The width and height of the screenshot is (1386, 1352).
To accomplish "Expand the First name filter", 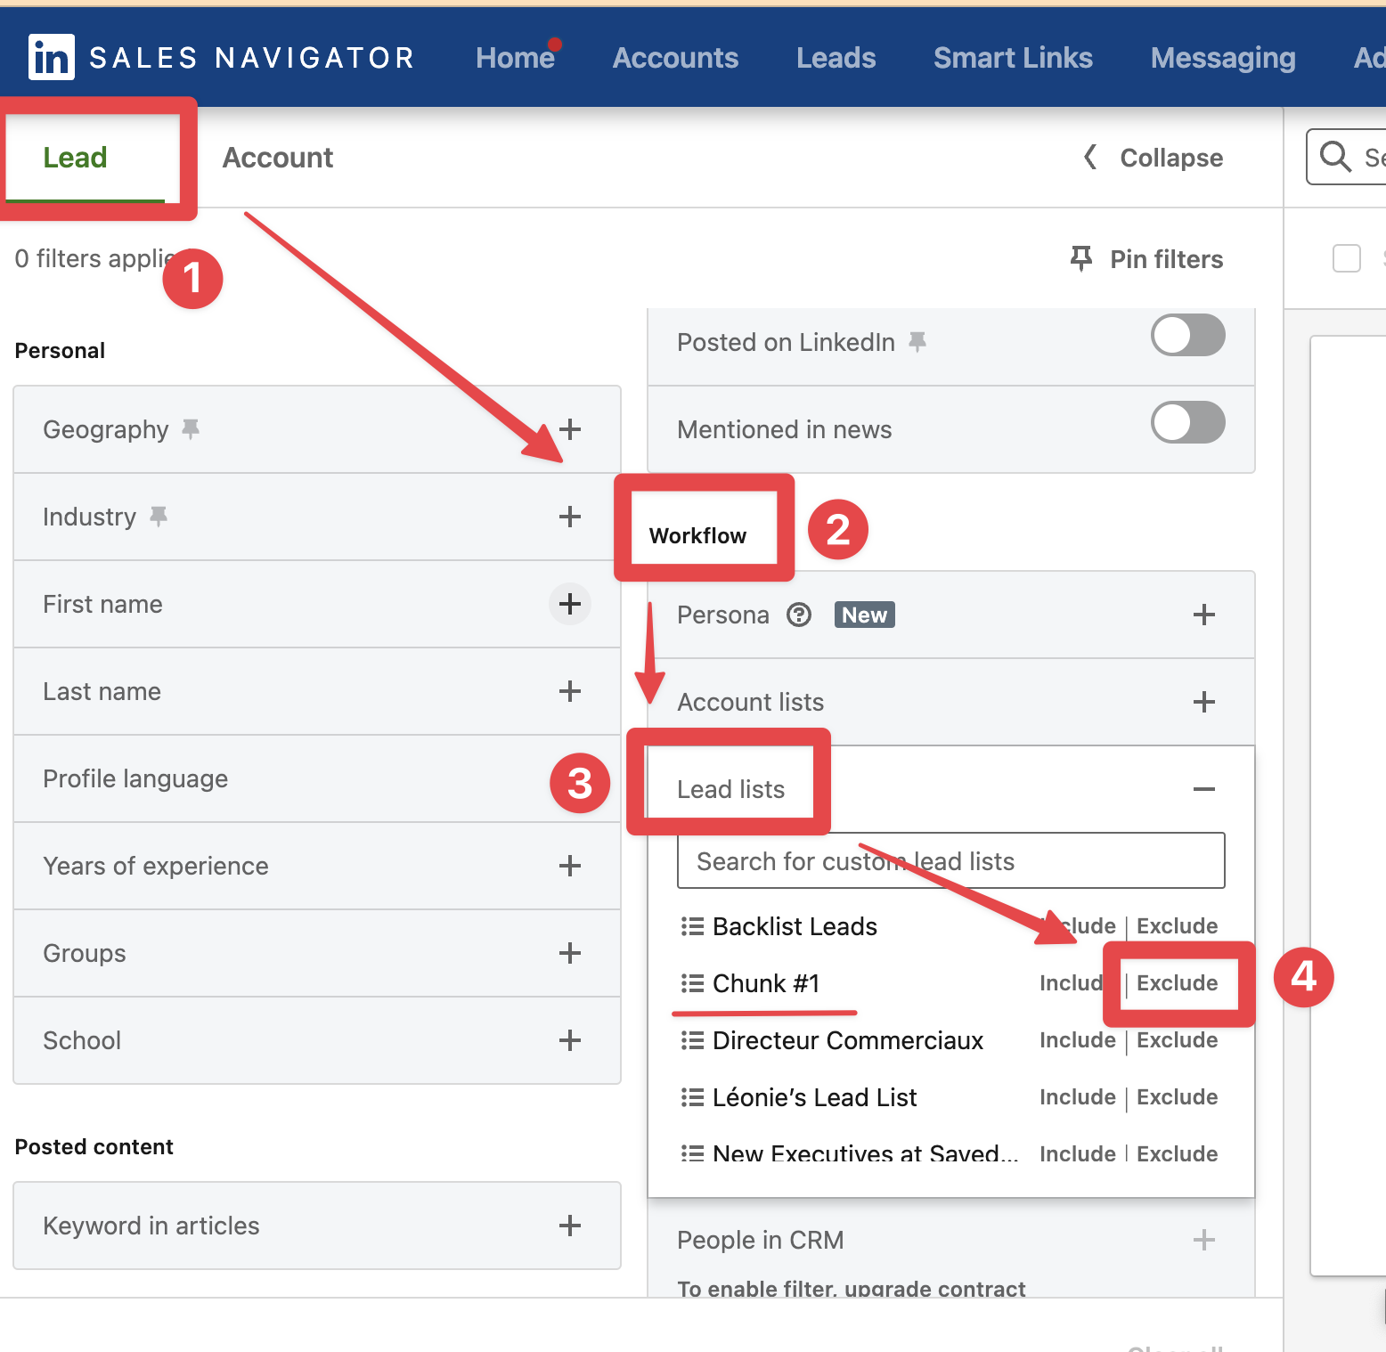I will coord(570,604).
